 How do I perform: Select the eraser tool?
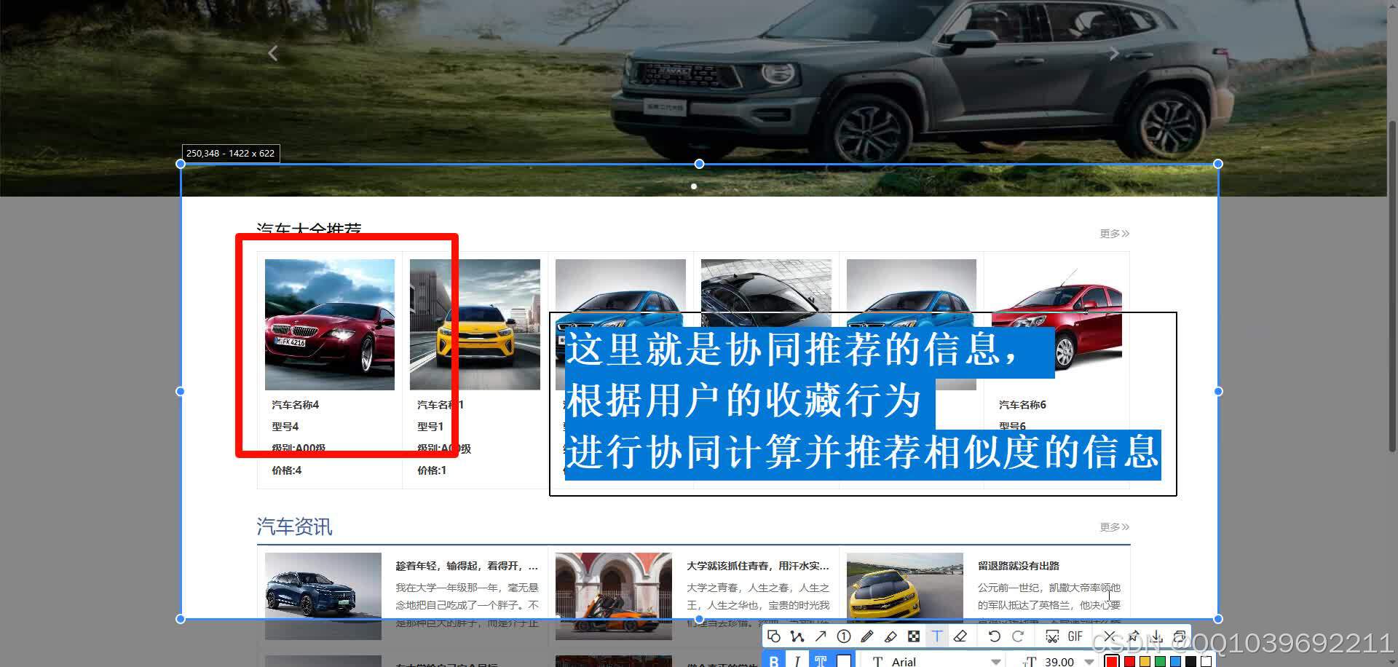(960, 636)
